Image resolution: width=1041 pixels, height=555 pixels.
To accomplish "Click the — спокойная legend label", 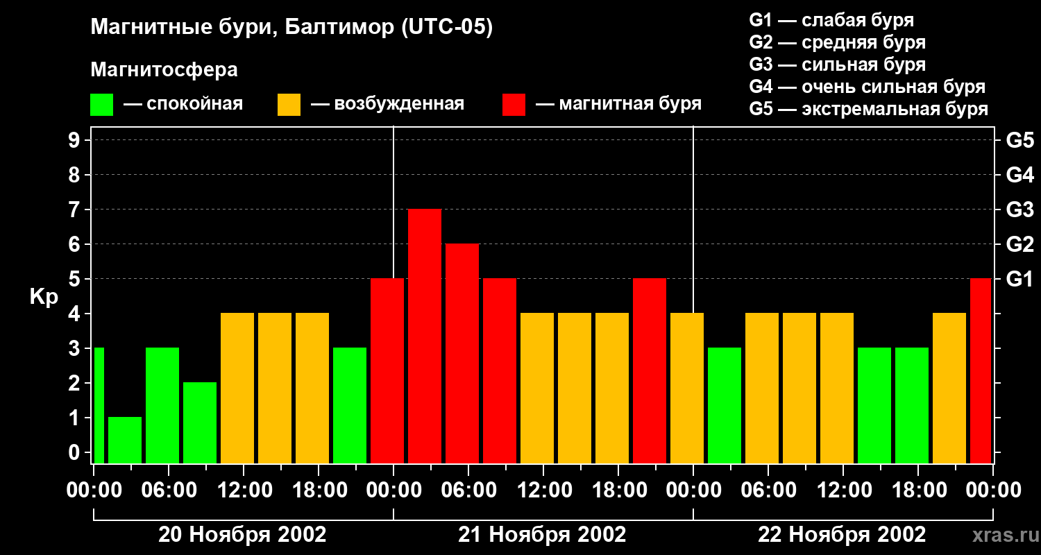I will coord(183,105).
